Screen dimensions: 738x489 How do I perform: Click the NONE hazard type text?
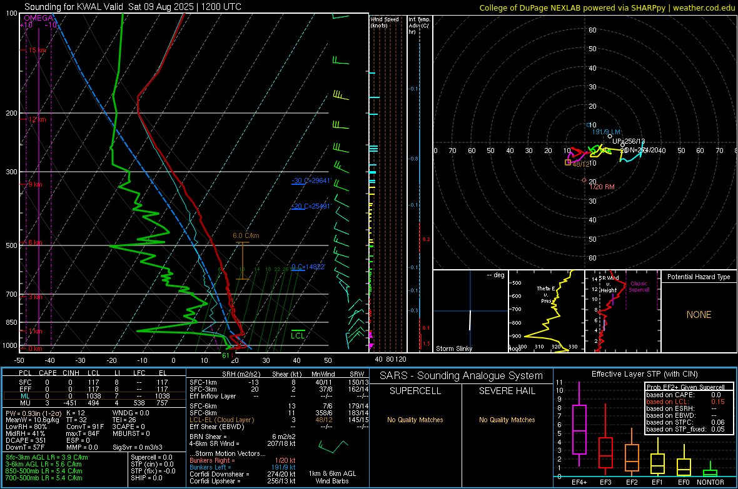(699, 315)
